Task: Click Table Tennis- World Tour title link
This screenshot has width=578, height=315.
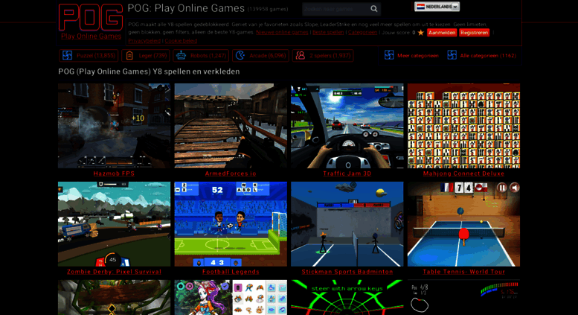Action: coord(463,272)
